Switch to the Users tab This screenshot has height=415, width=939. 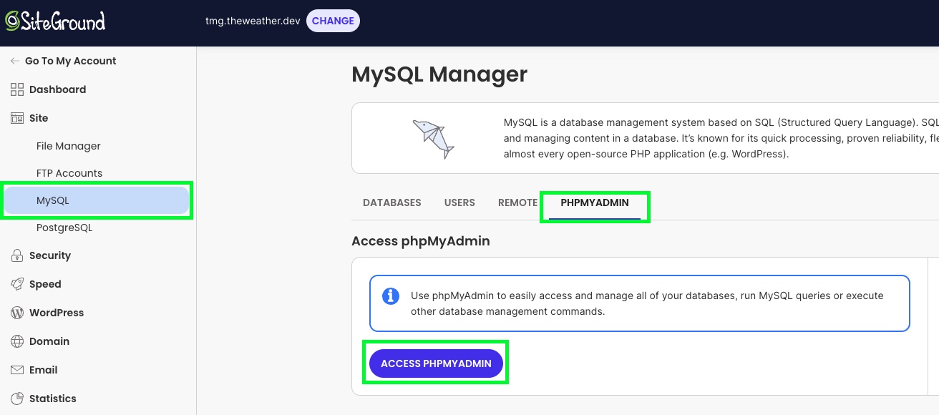pos(459,202)
